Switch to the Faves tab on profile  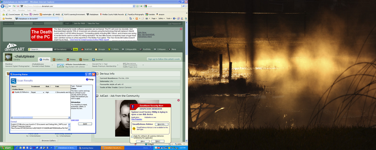[x=84, y=60]
